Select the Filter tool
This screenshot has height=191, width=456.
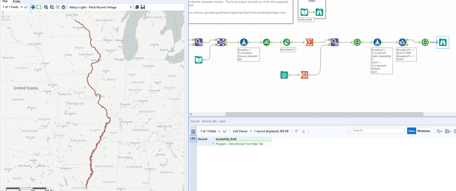tap(402, 42)
